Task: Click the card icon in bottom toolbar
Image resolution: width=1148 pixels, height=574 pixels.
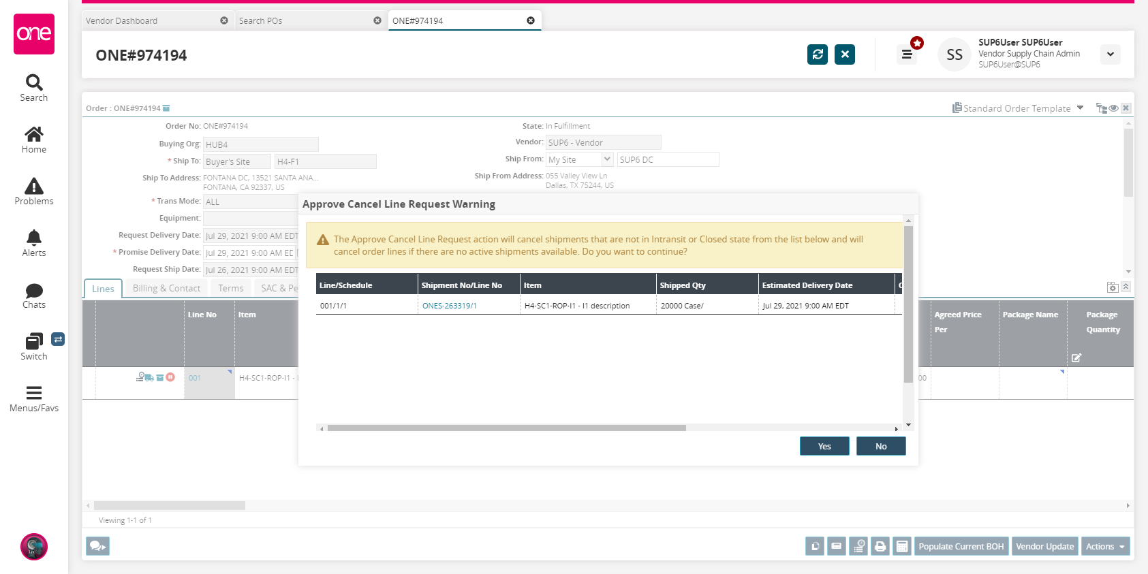Action: (x=837, y=546)
